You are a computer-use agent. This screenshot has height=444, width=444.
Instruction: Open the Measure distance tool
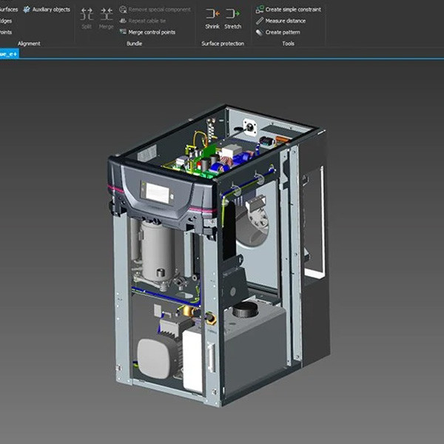tap(260, 21)
